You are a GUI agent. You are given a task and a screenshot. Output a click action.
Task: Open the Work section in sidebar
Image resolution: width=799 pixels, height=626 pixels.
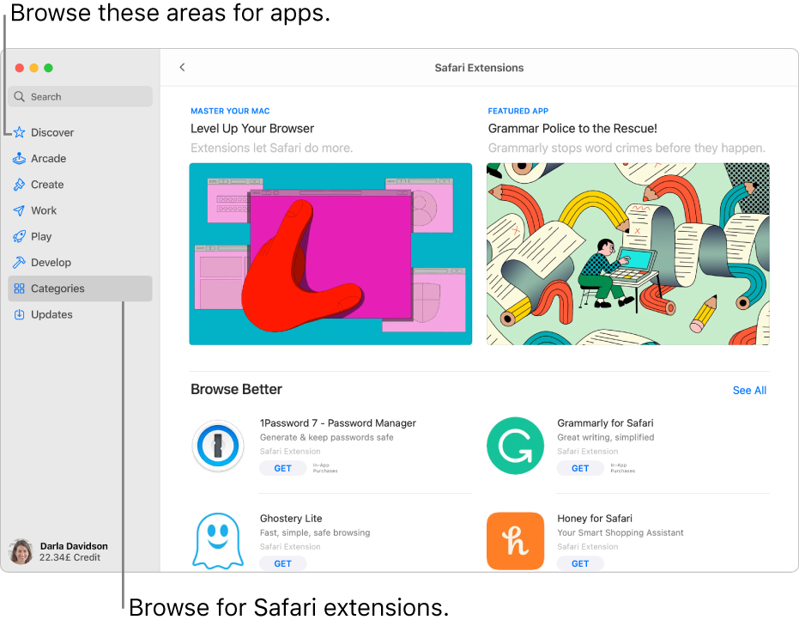pos(20,210)
